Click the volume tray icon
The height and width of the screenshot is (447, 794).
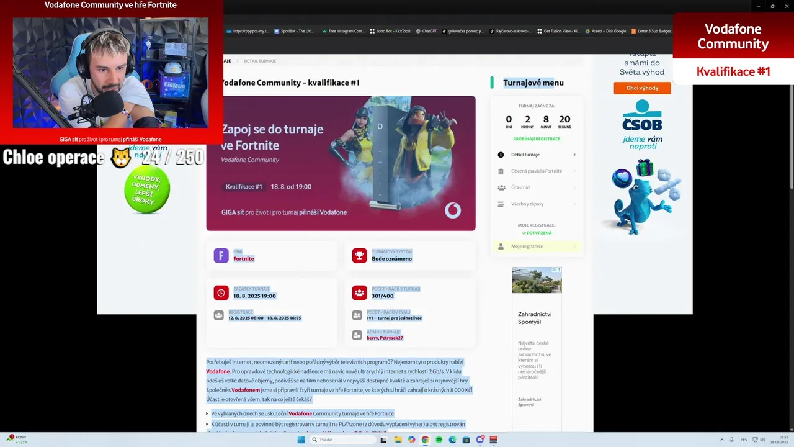point(762,440)
